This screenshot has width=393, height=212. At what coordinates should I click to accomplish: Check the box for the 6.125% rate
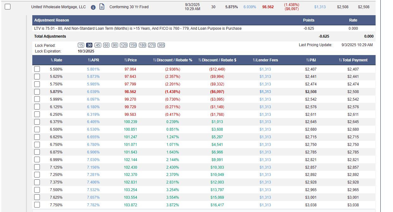[37, 107]
